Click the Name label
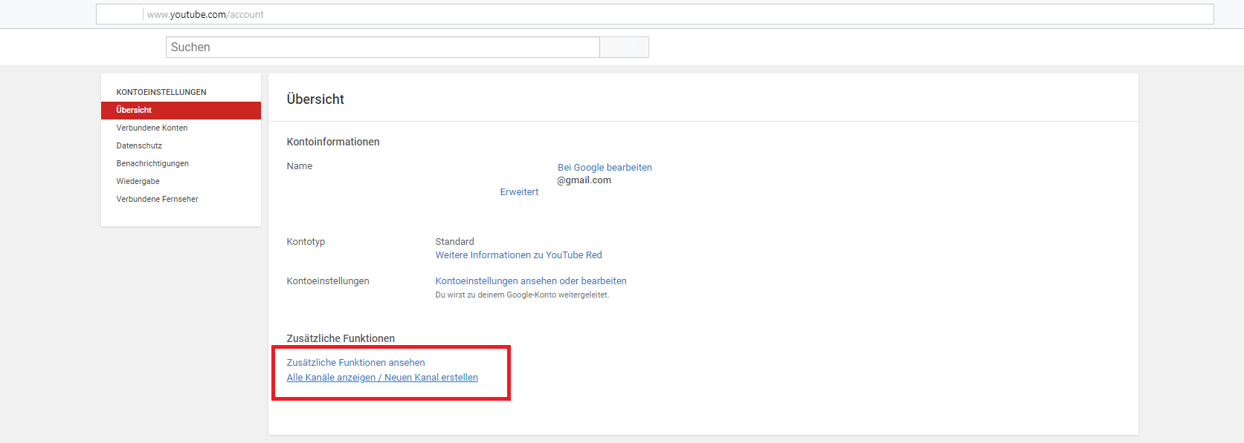 click(300, 165)
